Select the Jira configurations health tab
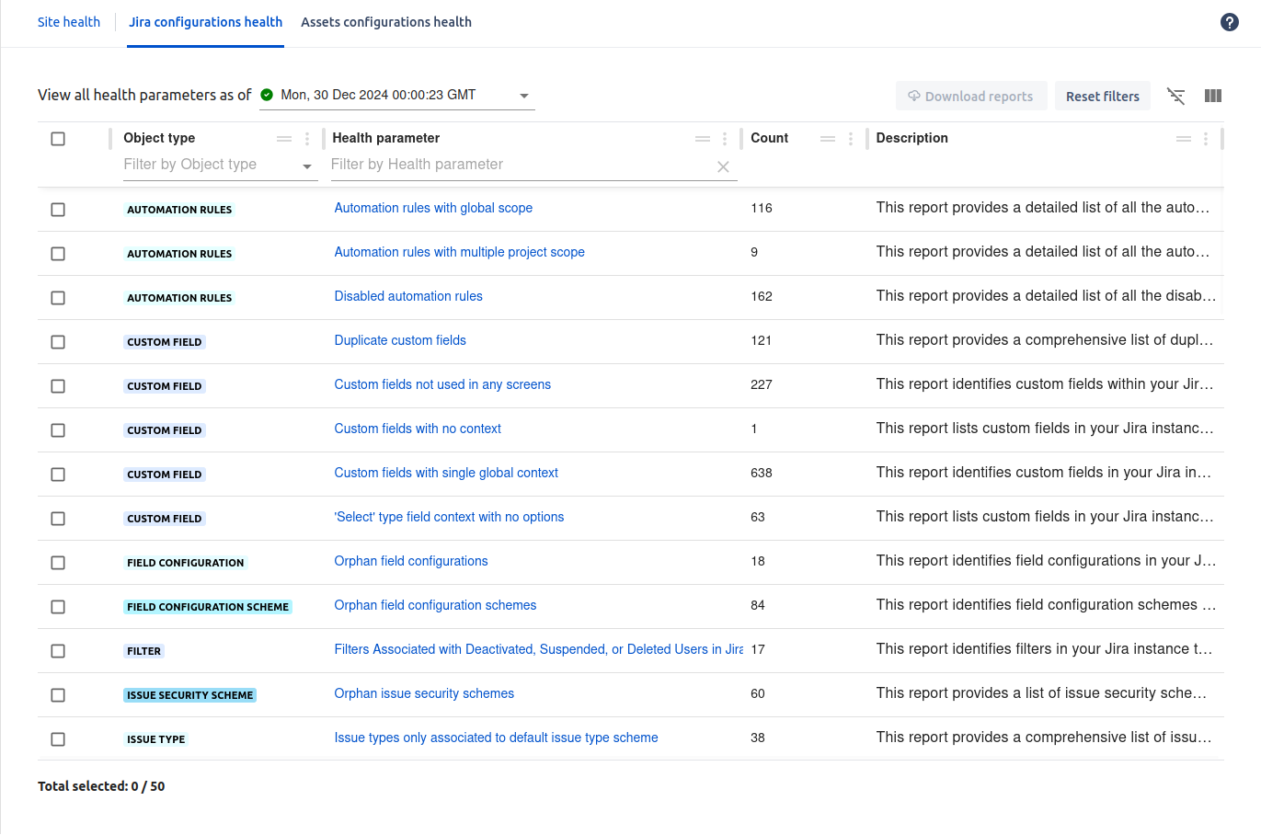The image size is (1261, 835). coord(206,22)
